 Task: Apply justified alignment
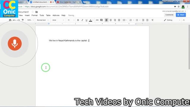(119, 20)
